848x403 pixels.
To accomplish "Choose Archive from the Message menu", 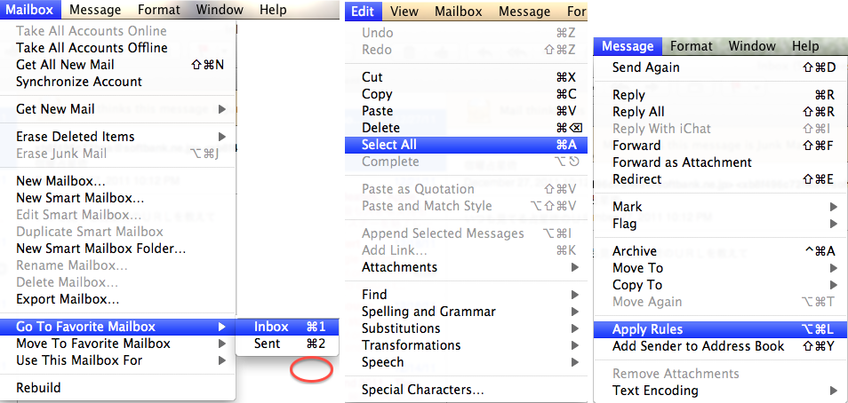I will [x=720, y=251].
